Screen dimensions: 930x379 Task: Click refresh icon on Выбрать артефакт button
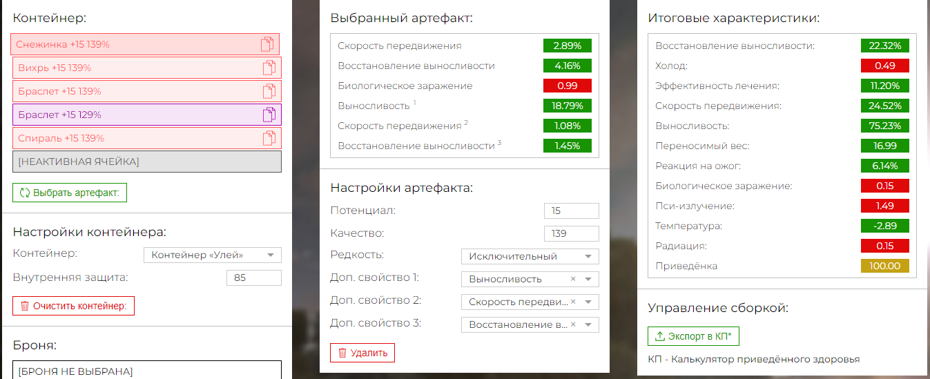(x=25, y=193)
